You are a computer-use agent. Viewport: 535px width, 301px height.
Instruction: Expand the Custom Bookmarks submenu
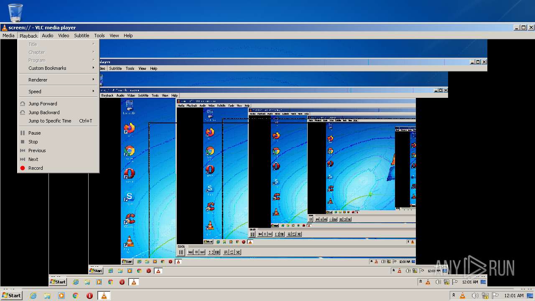click(x=58, y=68)
